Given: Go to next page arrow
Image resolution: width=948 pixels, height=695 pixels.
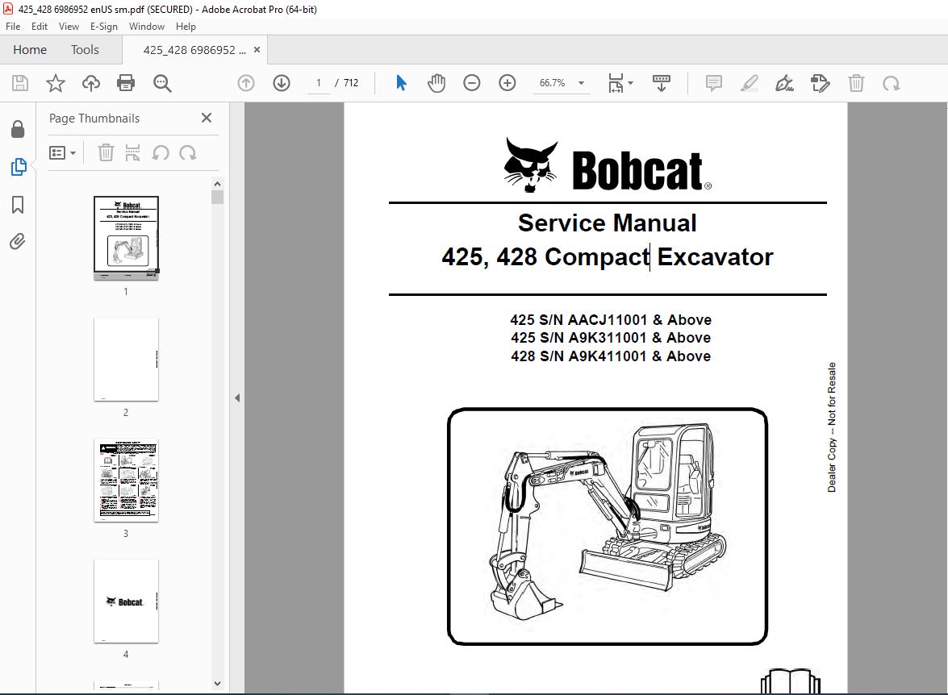Looking at the screenshot, I should 282,83.
